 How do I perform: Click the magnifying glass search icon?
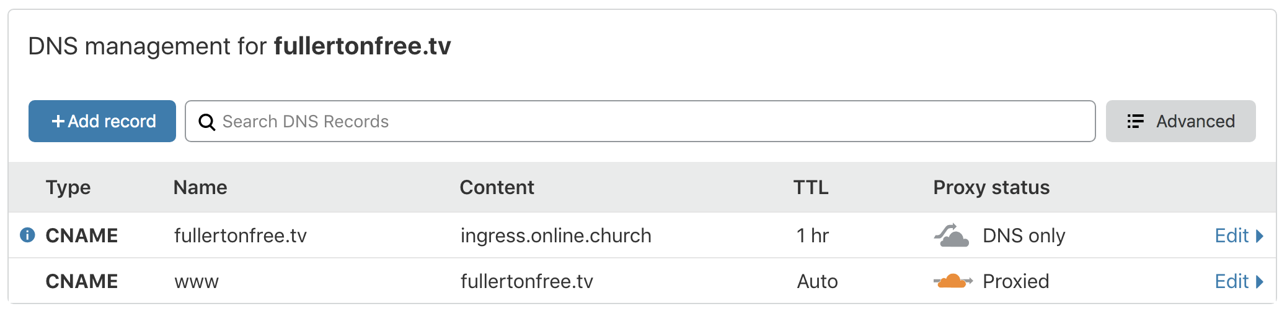coord(206,122)
